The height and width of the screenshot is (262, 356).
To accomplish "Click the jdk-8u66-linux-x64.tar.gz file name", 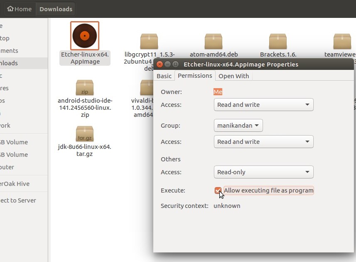I will click(x=85, y=150).
